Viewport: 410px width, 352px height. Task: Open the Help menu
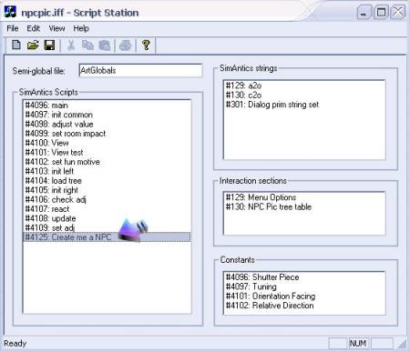[x=81, y=28]
